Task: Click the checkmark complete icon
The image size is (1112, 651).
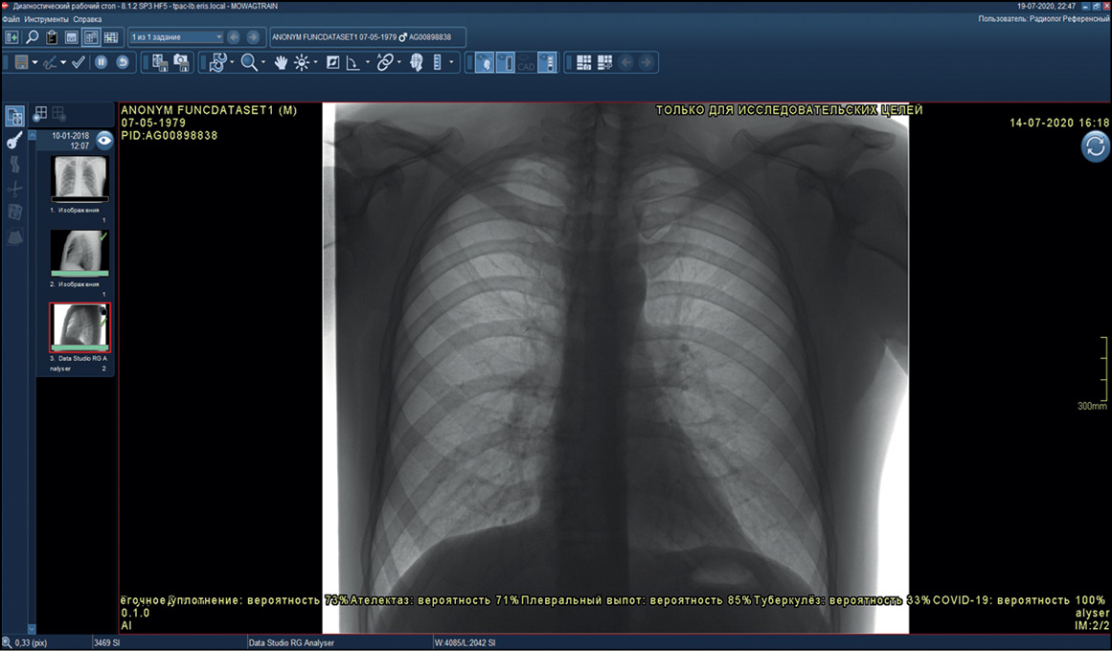Action: click(x=79, y=62)
